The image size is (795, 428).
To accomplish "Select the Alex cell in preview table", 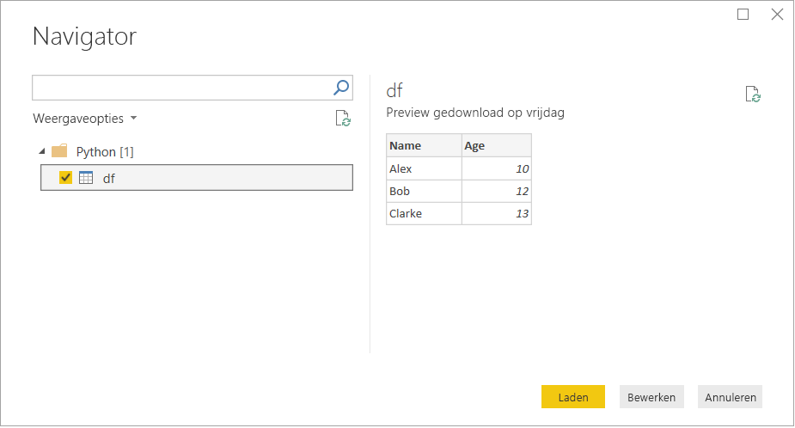I will point(423,168).
